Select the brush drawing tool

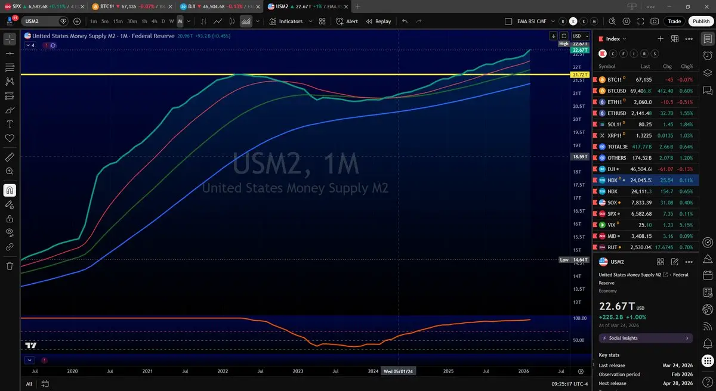(x=10, y=110)
